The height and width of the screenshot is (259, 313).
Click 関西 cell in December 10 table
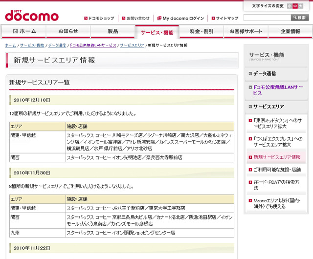click(x=38, y=158)
